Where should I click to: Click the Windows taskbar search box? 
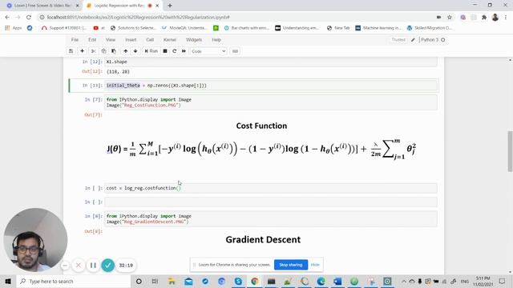(x=74, y=281)
